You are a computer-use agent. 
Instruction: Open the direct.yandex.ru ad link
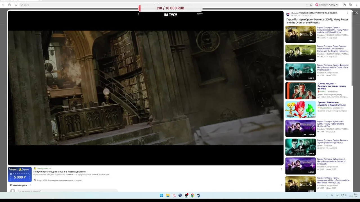pyautogui.click(x=44, y=168)
